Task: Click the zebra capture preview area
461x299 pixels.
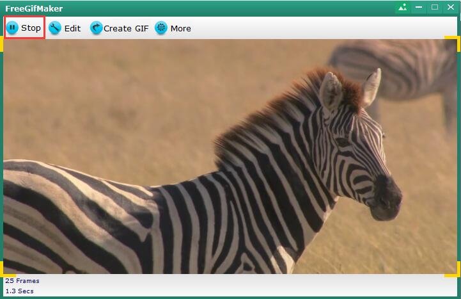Action: coord(230,157)
